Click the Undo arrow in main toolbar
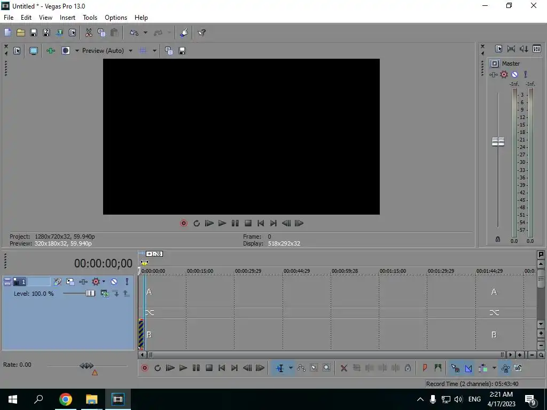This screenshot has height=410, width=547. [x=134, y=33]
